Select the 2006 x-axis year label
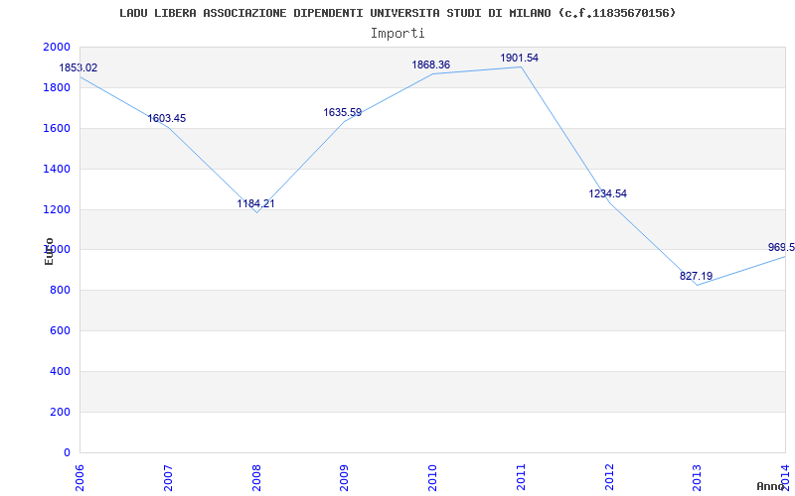This screenshot has height=496, width=795. click(80, 478)
